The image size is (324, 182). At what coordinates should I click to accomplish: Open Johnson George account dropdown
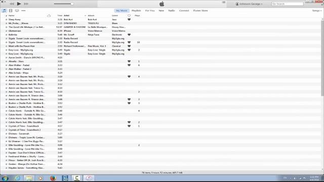point(249,4)
